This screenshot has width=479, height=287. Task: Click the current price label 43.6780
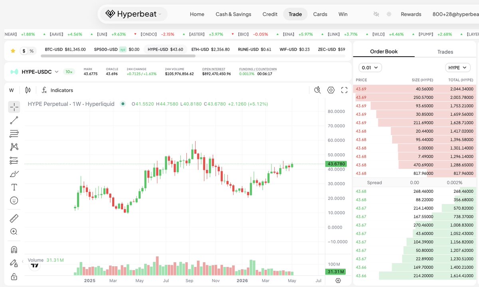pyautogui.click(x=336, y=164)
